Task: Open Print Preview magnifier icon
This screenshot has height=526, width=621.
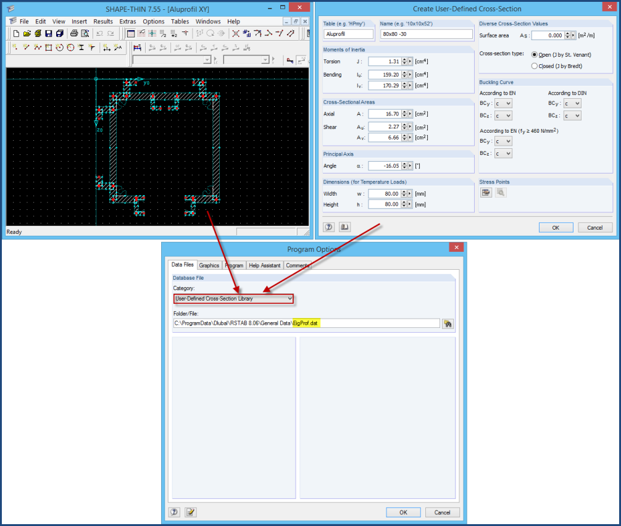Action: point(85,34)
